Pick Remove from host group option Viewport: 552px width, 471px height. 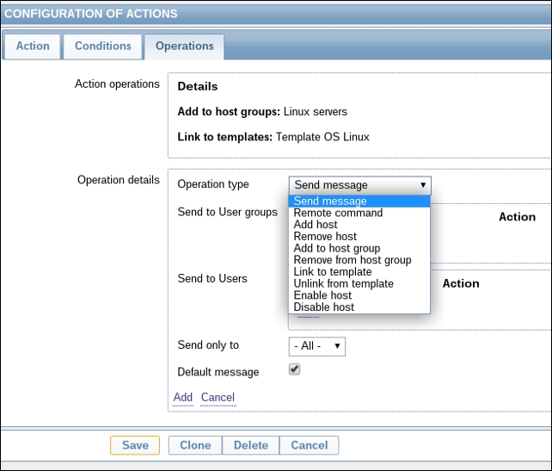pyautogui.click(x=353, y=260)
